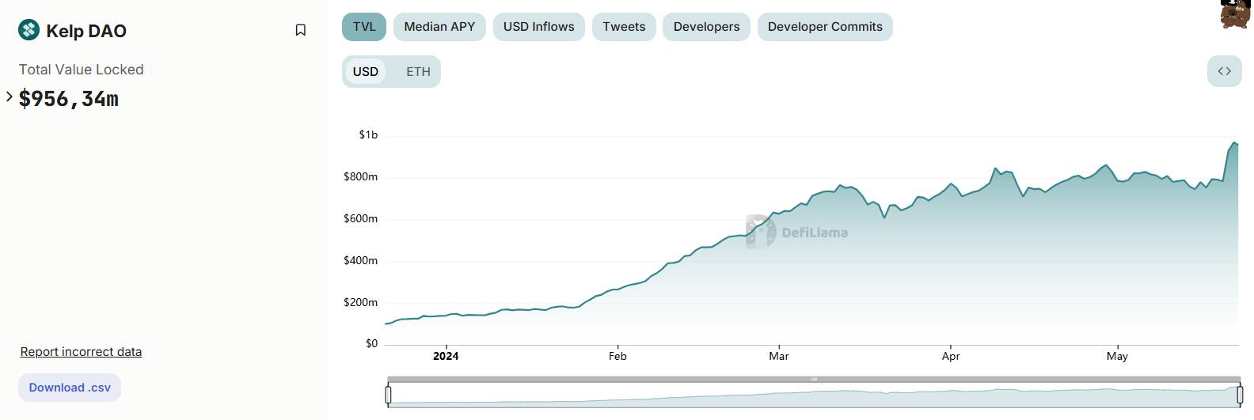Viewport: 1254px width, 420px height.
Task: Click the top grip of the range slider
Action: tap(814, 380)
